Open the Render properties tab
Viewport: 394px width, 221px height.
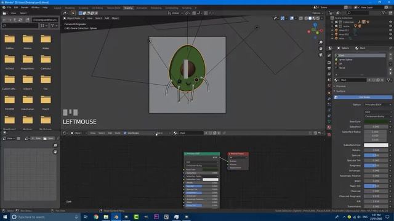329,62
